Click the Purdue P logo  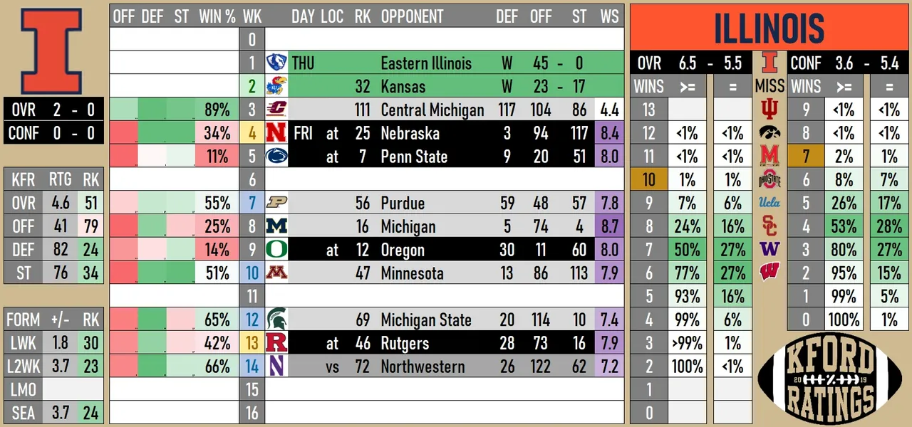276,204
